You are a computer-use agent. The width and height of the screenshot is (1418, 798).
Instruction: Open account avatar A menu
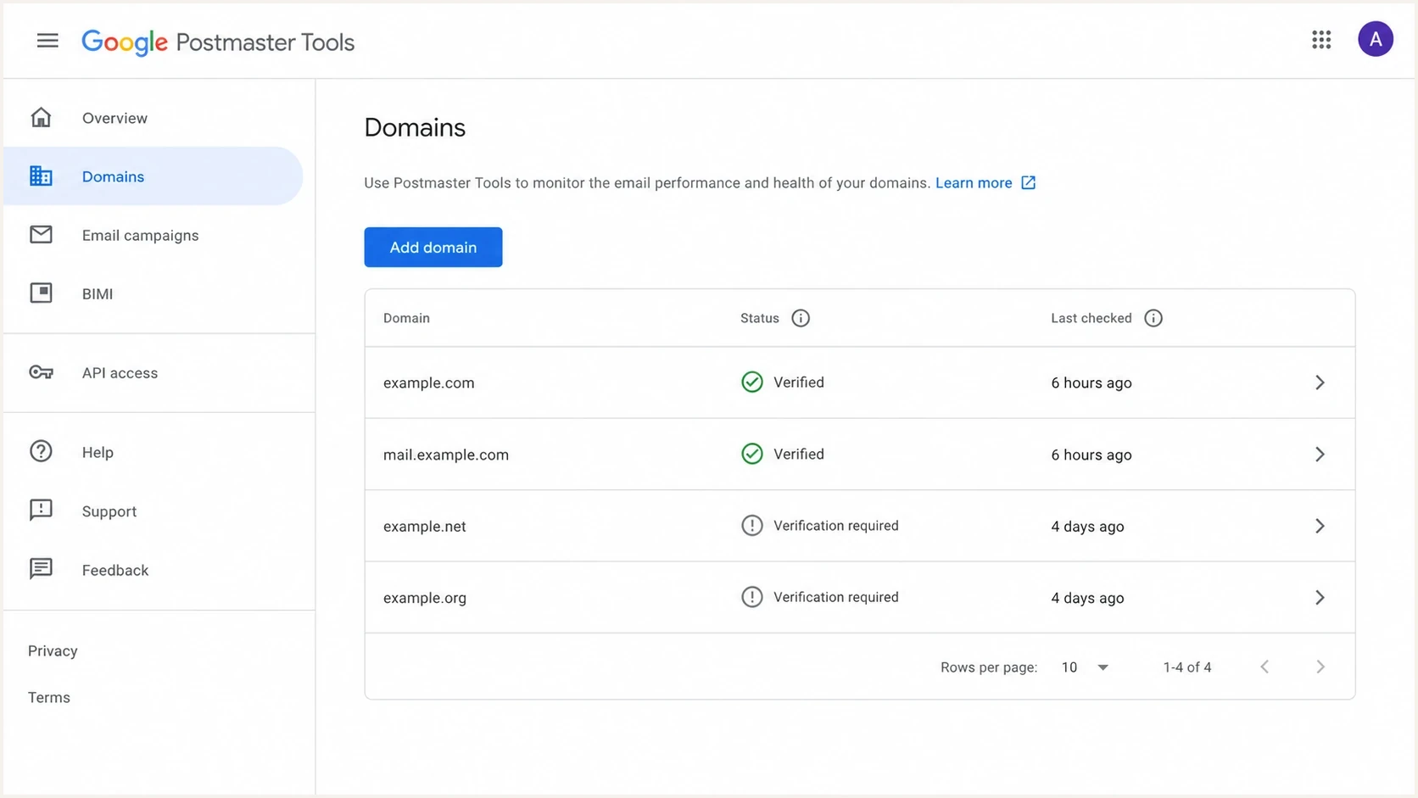(1376, 39)
